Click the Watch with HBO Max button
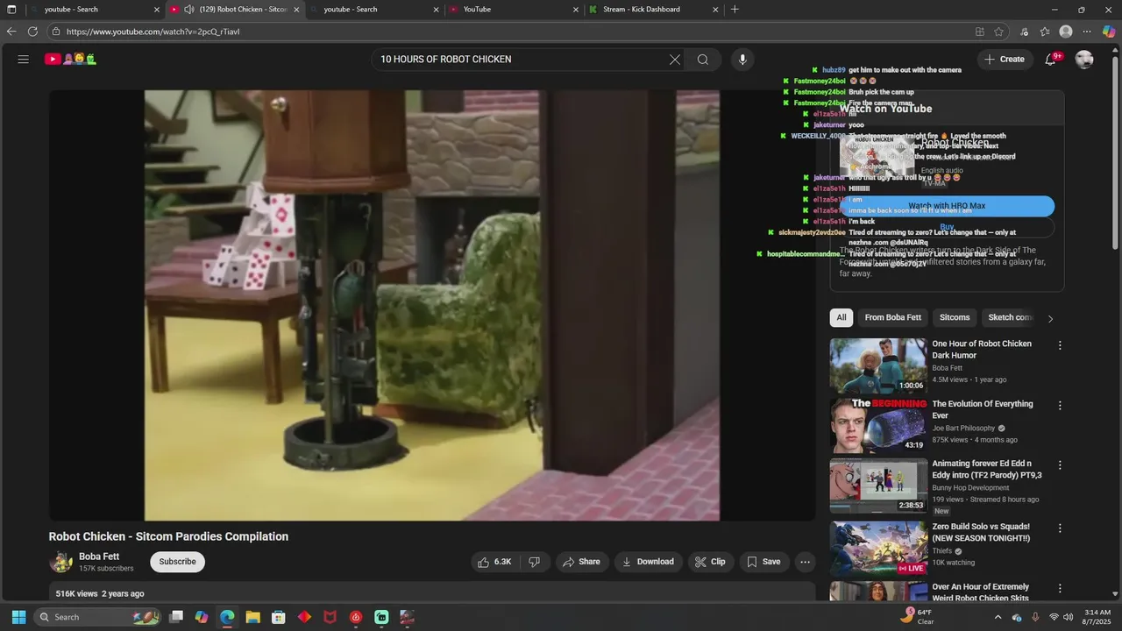 point(947,206)
